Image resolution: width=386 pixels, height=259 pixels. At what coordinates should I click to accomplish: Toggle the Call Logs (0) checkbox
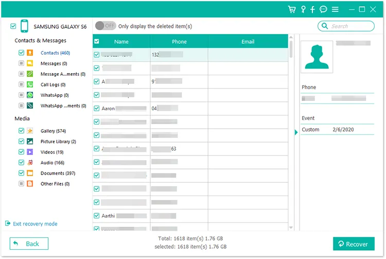point(21,84)
